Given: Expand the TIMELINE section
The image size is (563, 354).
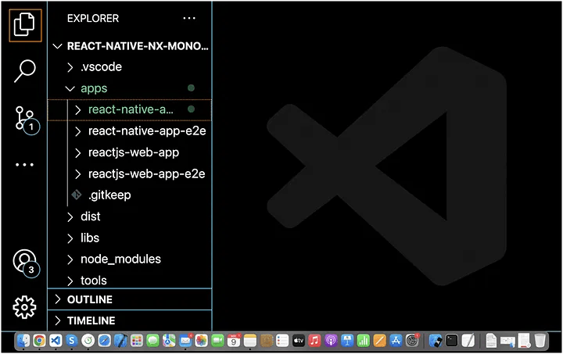Looking at the screenshot, I should 130,320.
